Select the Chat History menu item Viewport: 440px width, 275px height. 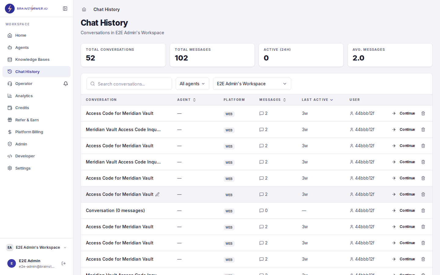[x=36, y=71]
